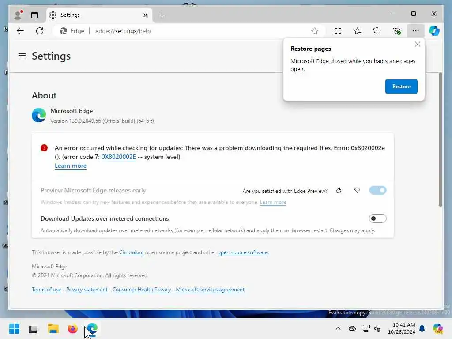Image resolution: width=452 pixels, height=339 pixels.
Task: Enable Download Updates over metered connections
Action: (x=377, y=218)
